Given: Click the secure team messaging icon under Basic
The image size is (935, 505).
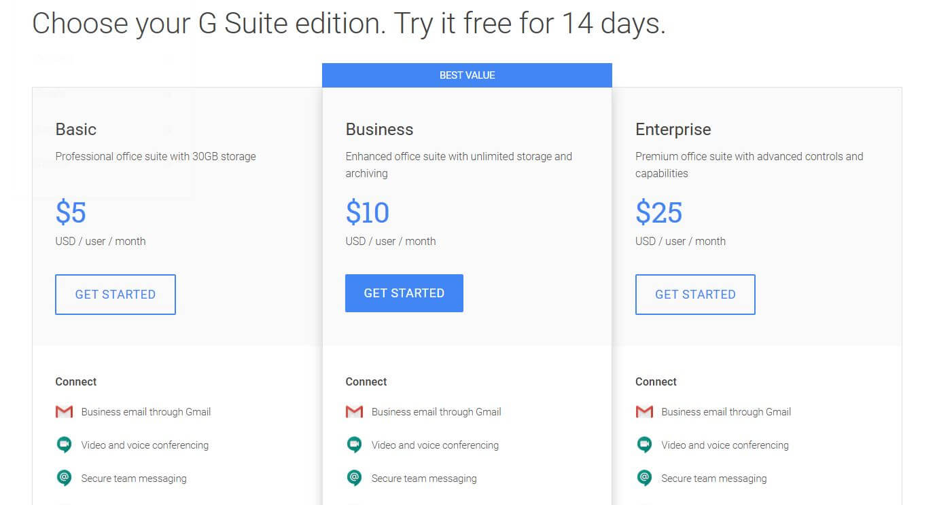Looking at the screenshot, I should pyautogui.click(x=64, y=478).
